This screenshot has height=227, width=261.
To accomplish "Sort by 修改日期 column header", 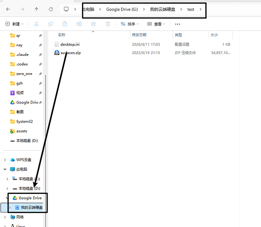I will click(139, 35).
